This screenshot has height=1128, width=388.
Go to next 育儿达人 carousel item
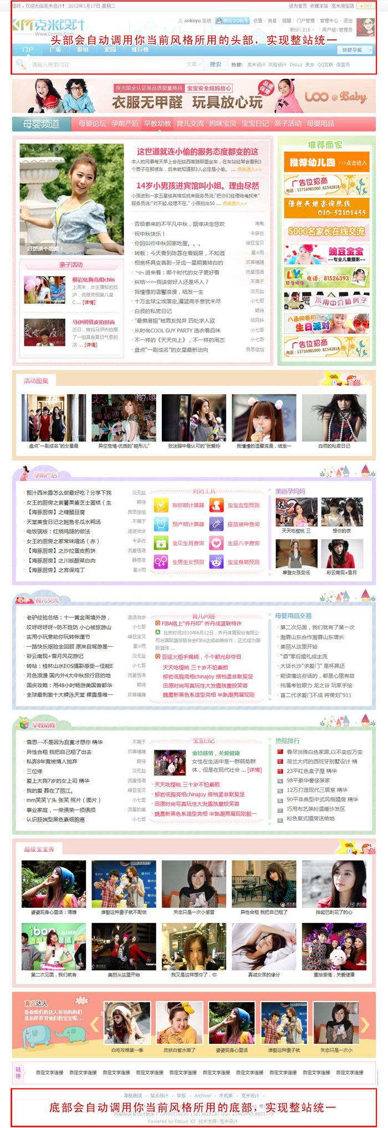365,1025
